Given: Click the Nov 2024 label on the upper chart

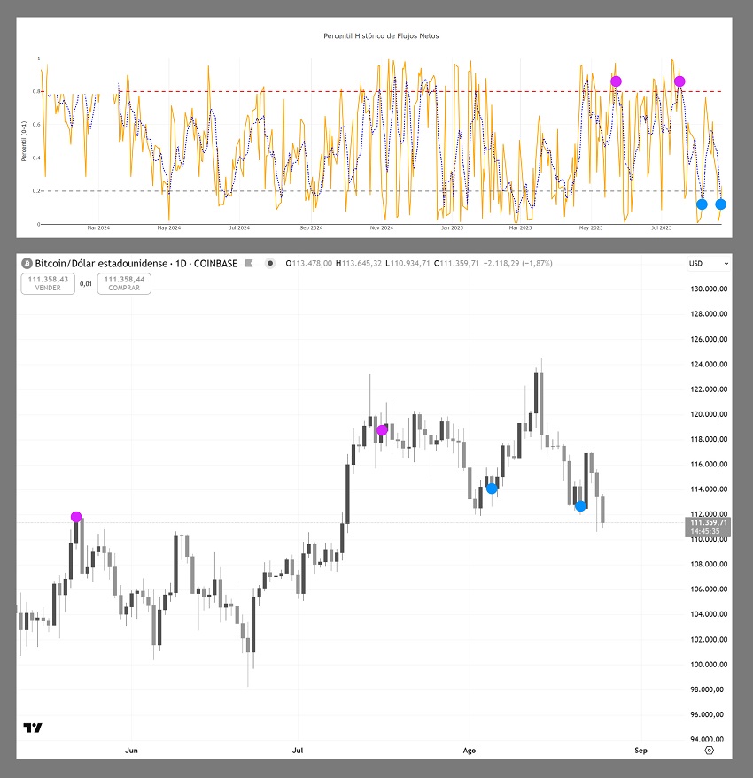Looking at the screenshot, I should (x=382, y=228).
